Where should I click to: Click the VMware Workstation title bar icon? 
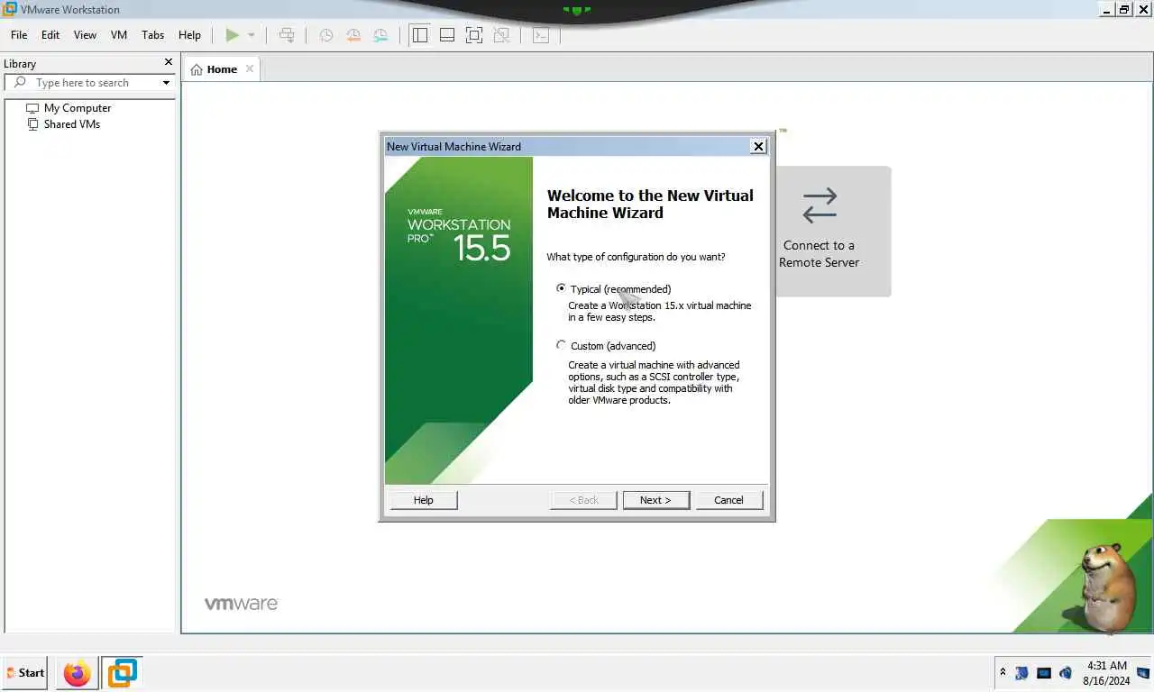[x=9, y=9]
